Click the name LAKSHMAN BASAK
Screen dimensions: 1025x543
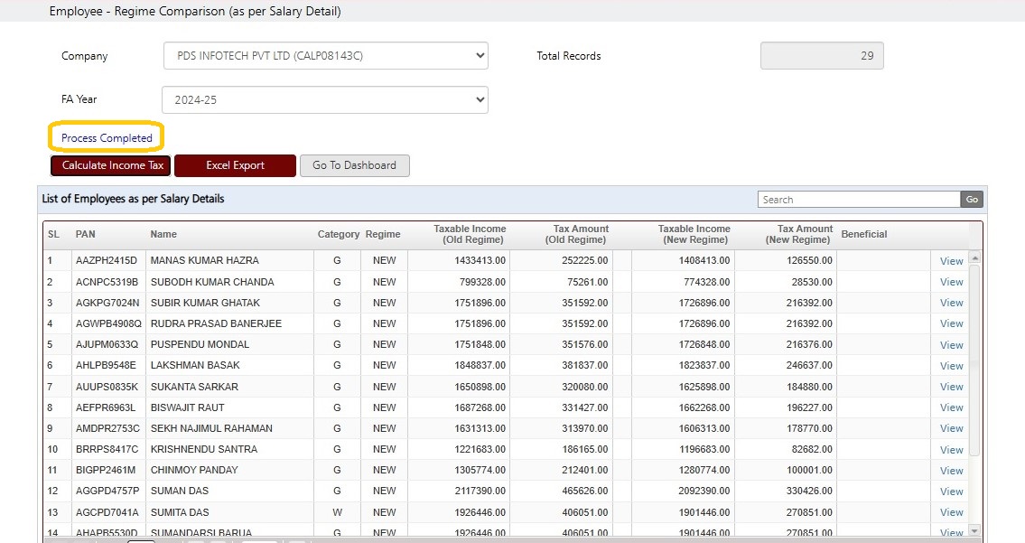[x=195, y=365]
